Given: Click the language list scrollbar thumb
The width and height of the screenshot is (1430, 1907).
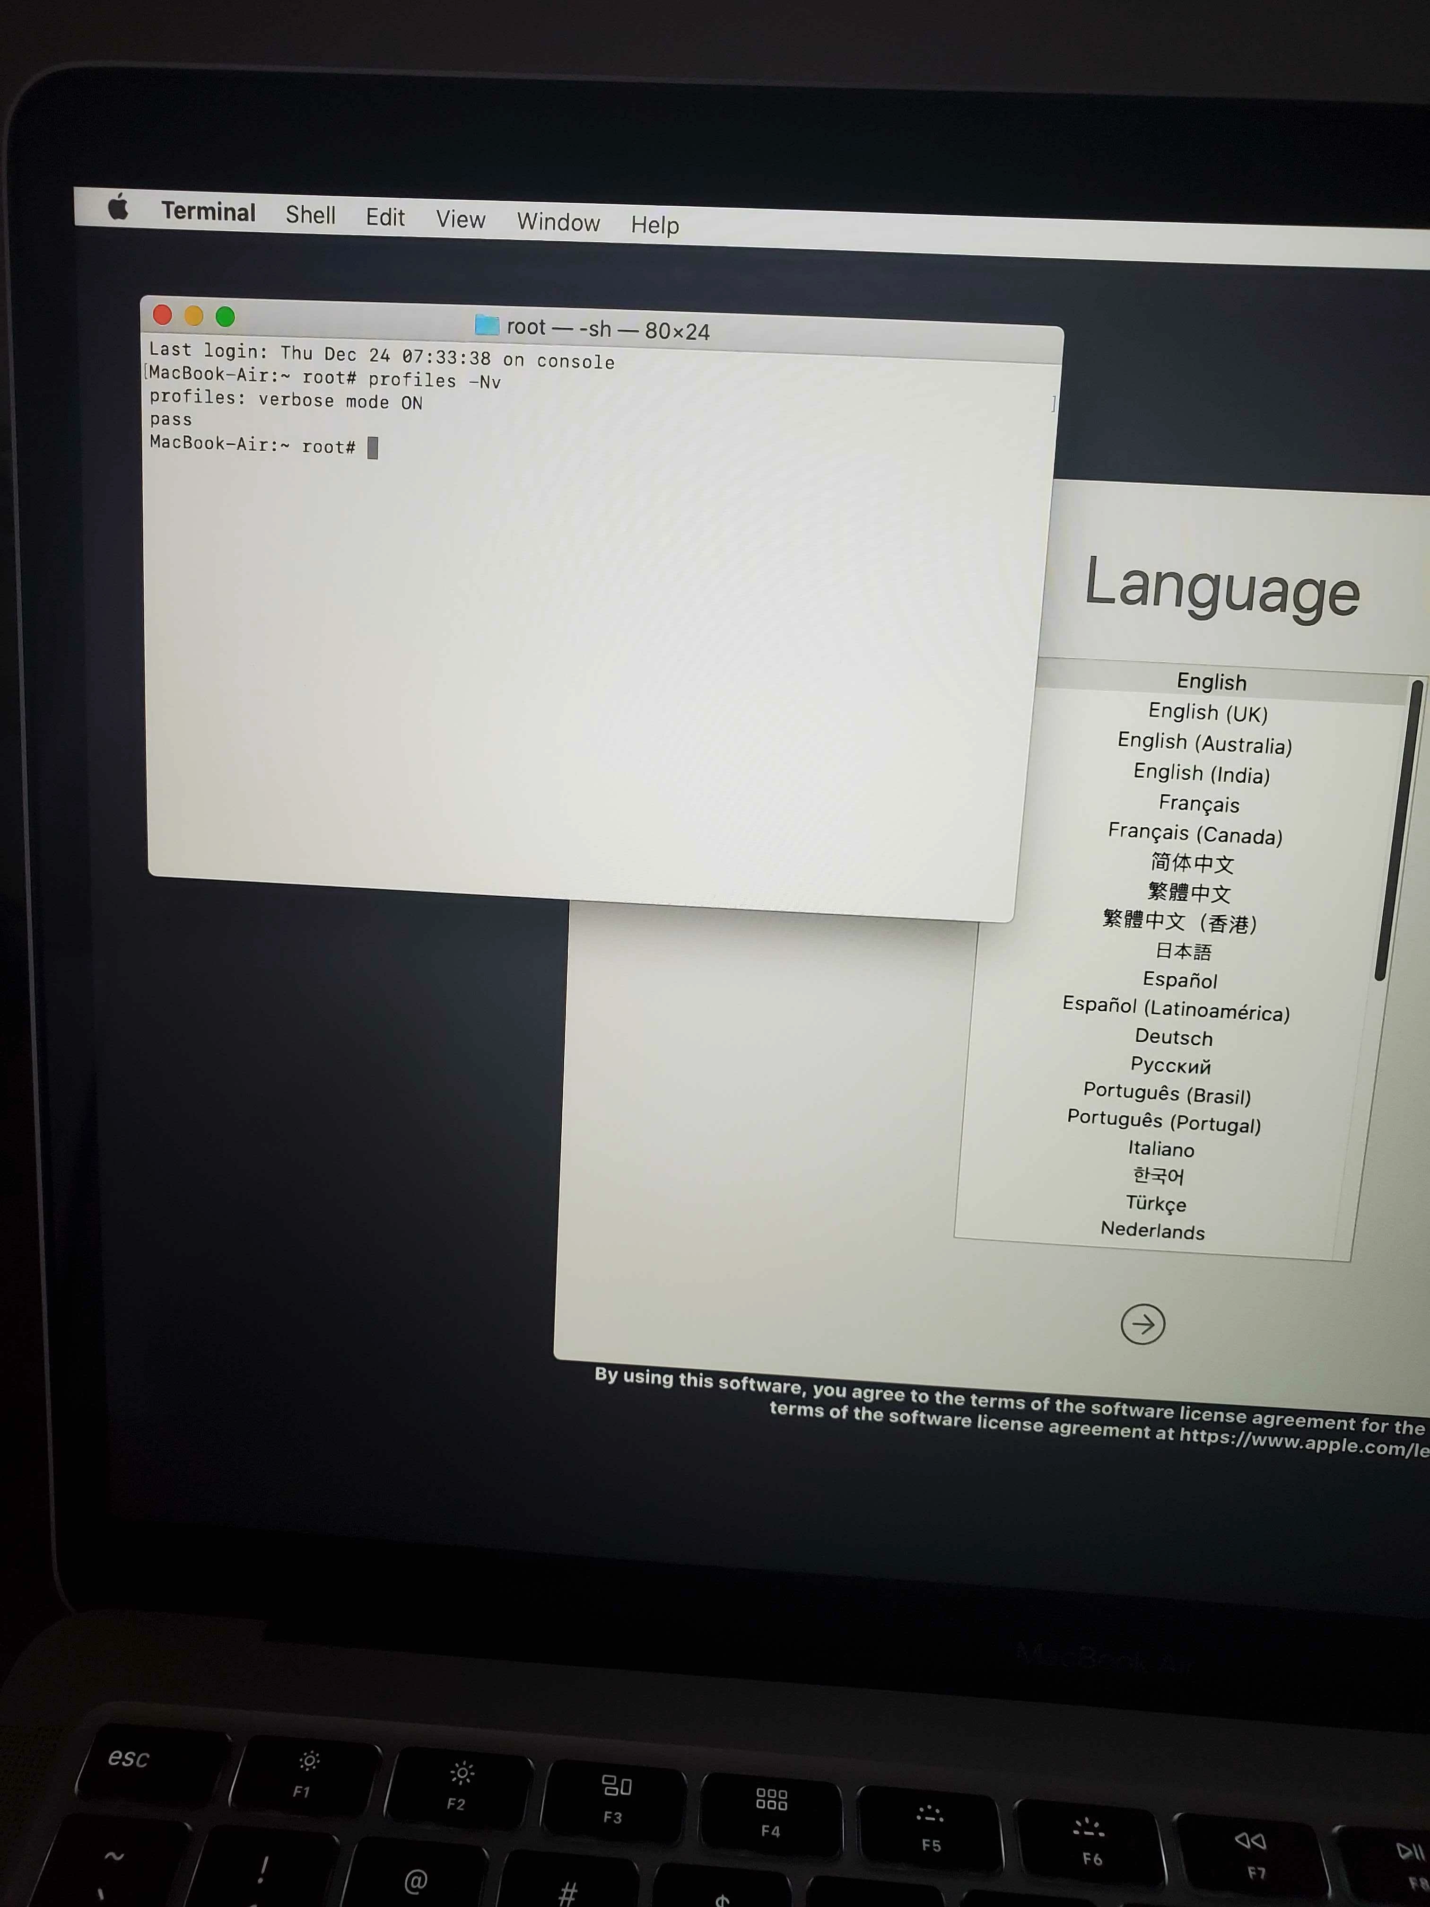Looking at the screenshot, I should (x=1399, y=830).
